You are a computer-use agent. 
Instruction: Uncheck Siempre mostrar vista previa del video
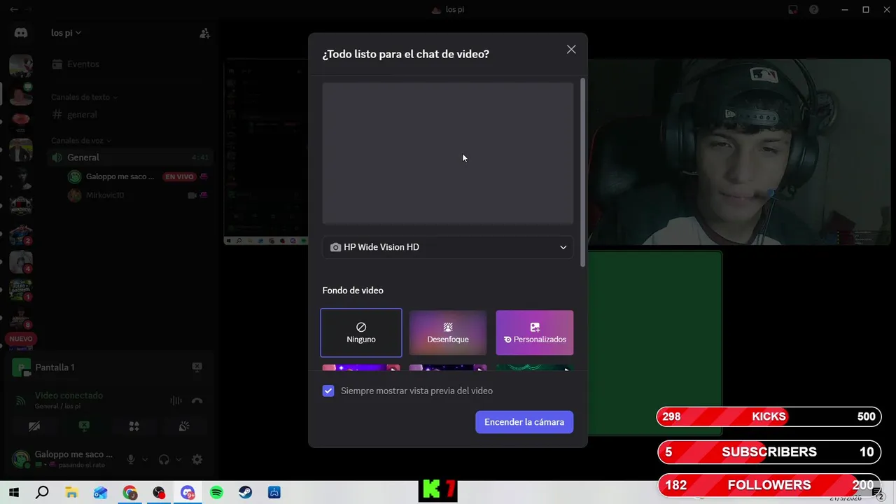tap(328, 391)
